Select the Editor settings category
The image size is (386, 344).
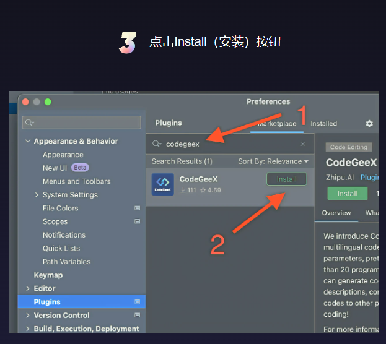click(x=45, y=288)
